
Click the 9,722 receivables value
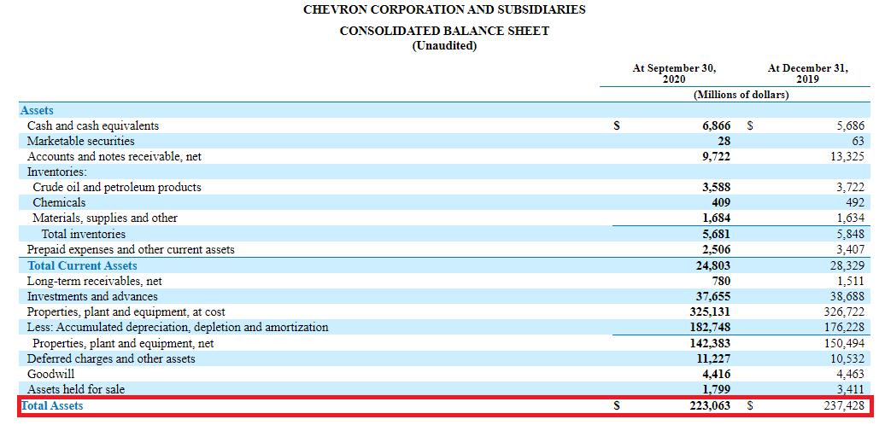pos(717,157)
